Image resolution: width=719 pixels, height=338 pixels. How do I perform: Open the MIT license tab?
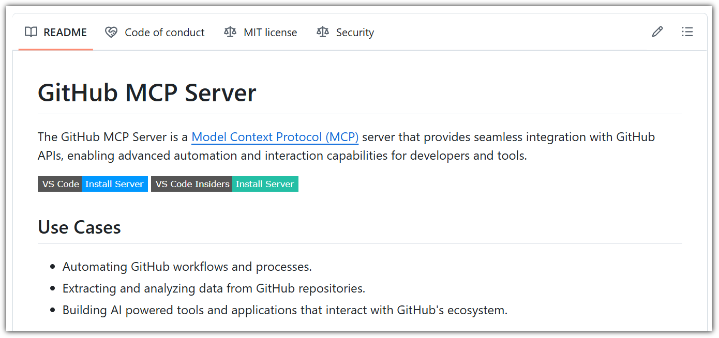tap(260, 32)
